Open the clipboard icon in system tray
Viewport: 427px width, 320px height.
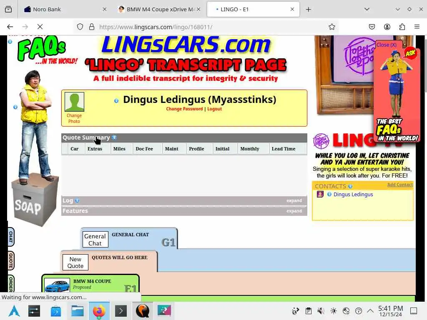click(308, 311)
